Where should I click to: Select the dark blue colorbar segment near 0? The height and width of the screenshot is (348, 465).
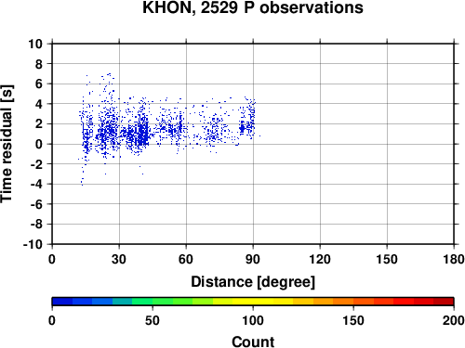point(62,301)
